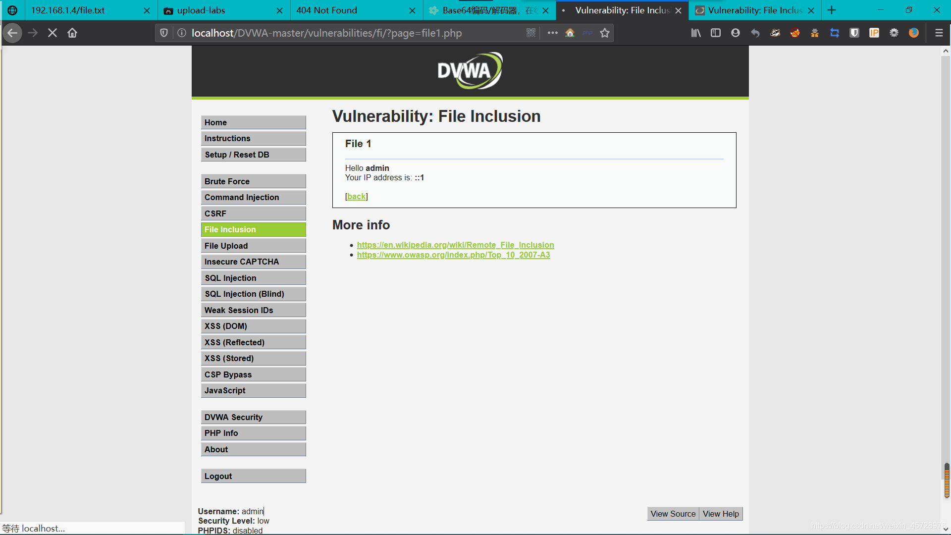Open page actions three-dots menu
The height and width of the screenshot is (535, 951).
click(x=552, y=33)
